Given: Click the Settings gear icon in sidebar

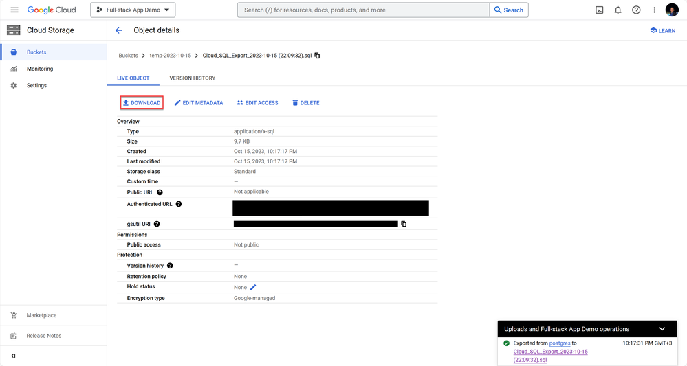Looking at the screenshot, I should pyautogui.click(x=14, y=85).
